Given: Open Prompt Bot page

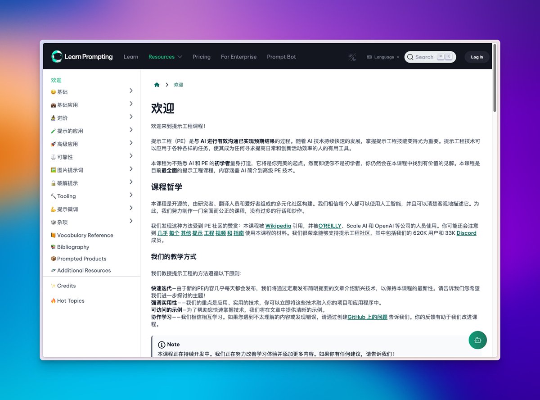Looking at the screenshot, I should coord(281,57).
